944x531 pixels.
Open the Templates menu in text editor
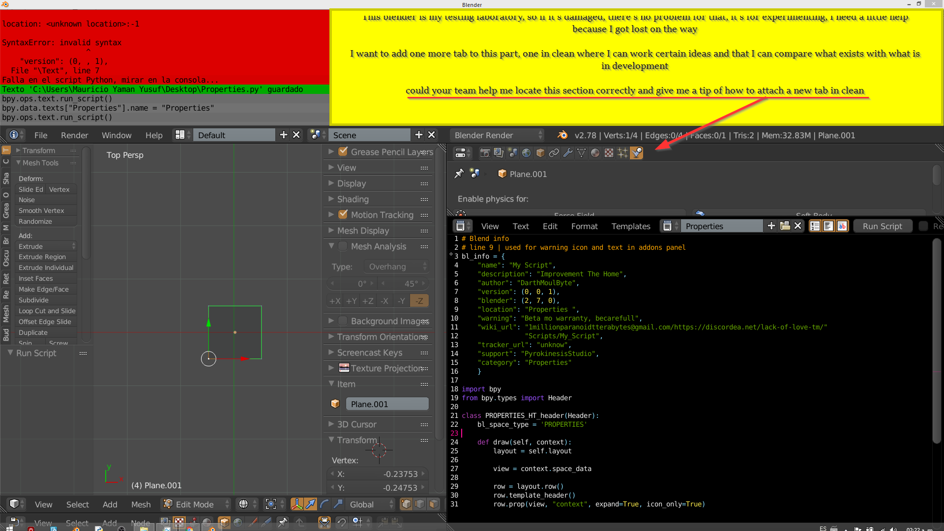(631, 226)
